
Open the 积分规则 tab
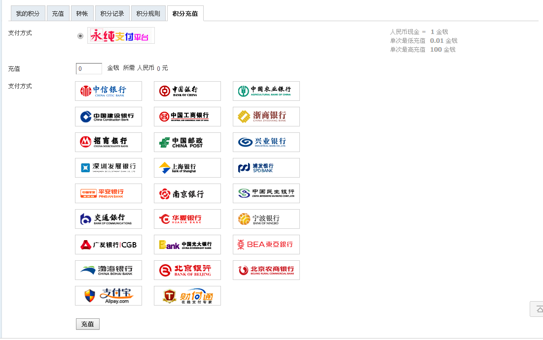pos(148,13)
